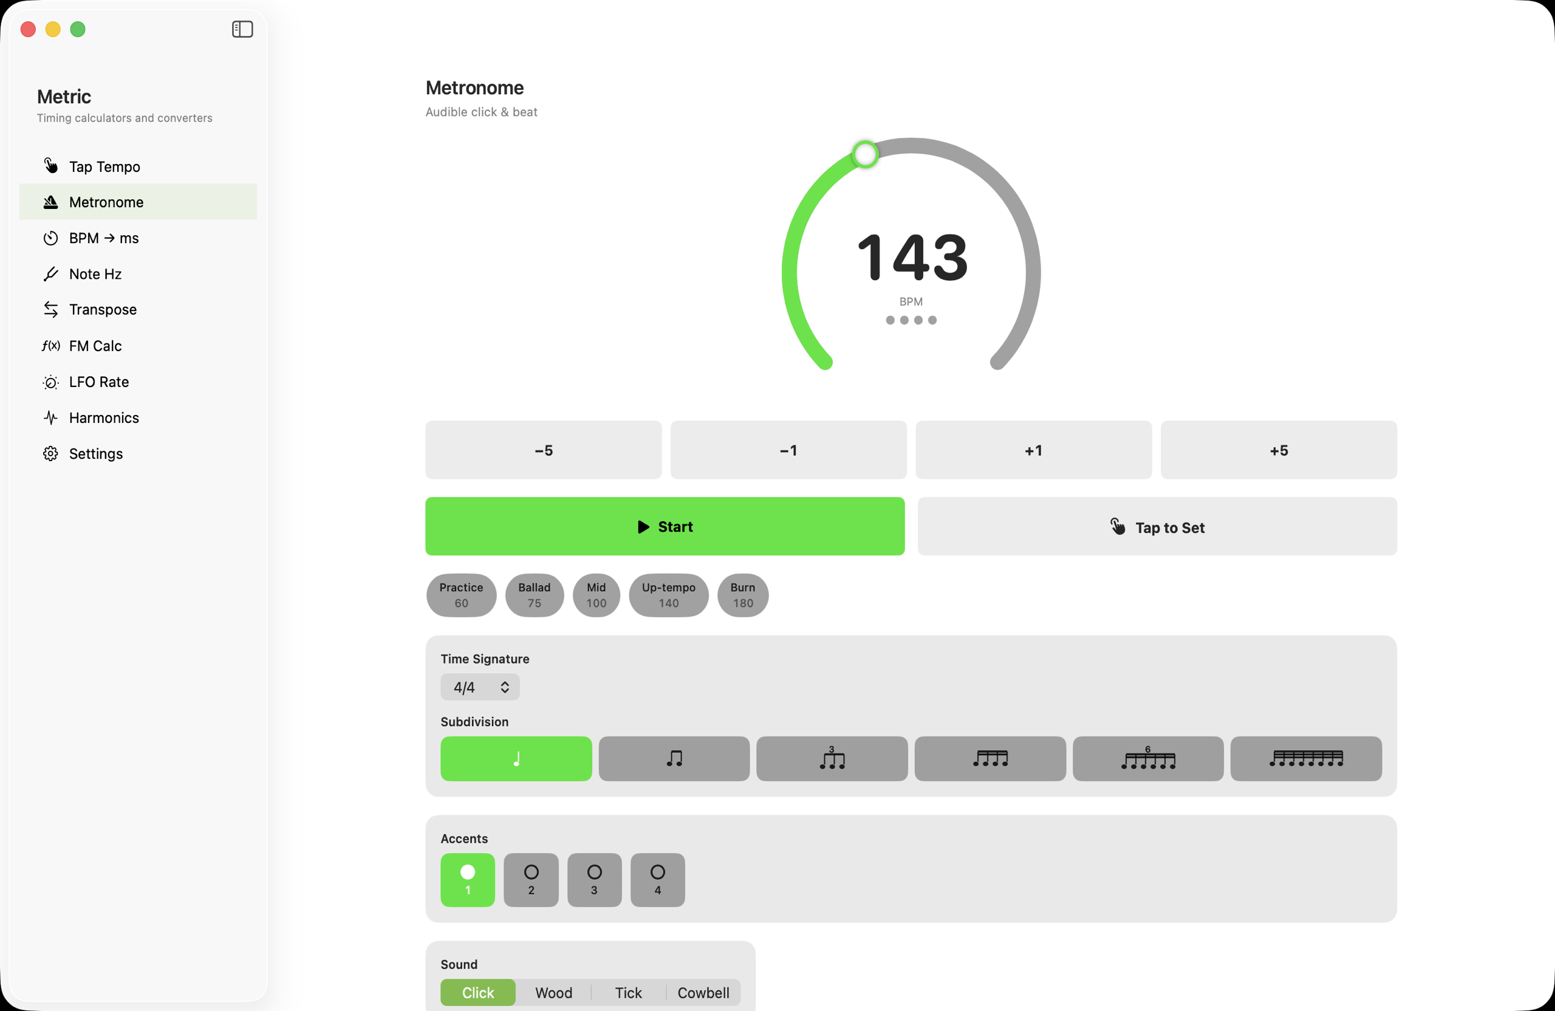Decrease tempo by 5 BPM
The image size is (1555, 1011).
click(544, 450)
